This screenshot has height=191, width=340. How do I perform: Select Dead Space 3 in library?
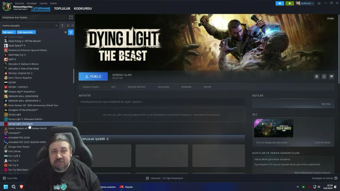17,46
